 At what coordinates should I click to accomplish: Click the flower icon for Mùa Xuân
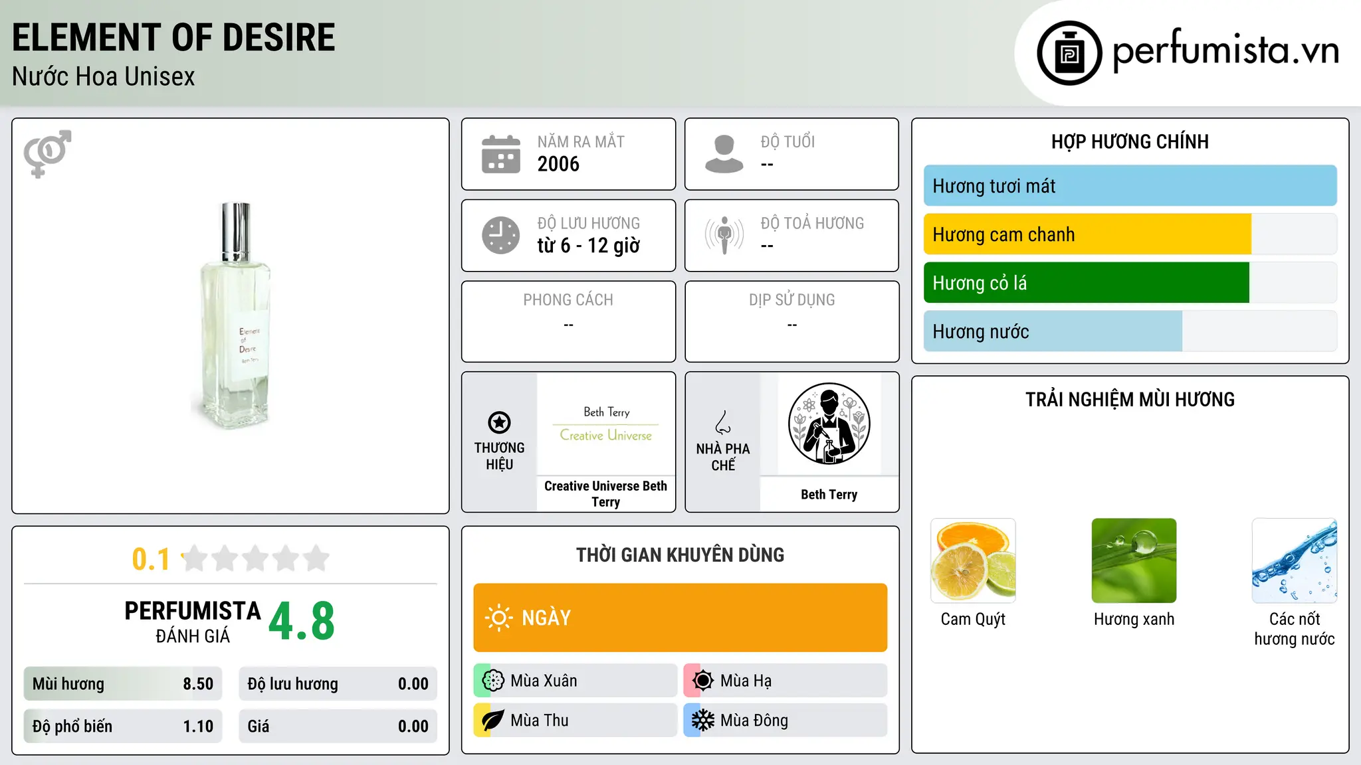[493, 681]
